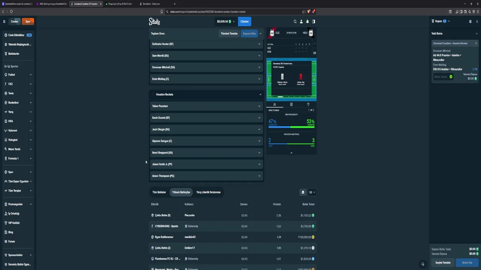481x270 pixels.
Task: Select the Yarış Liderlik Sıralaması tab
Action: [209, 192]
